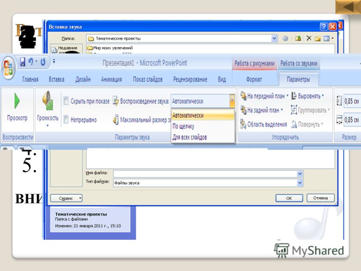The width and height of the screenshot is (361, 271).
Task: Click the Имя файла input field
Action: tap(205, 173)
